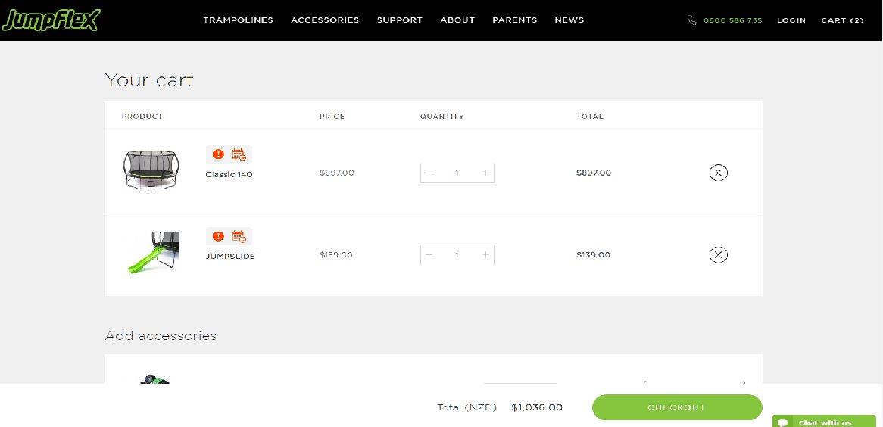The width and height of the screenshot is (883, 427).
Task: Click the JUMPSLIDE quantity input field
Action: click(x=457, y=254)
